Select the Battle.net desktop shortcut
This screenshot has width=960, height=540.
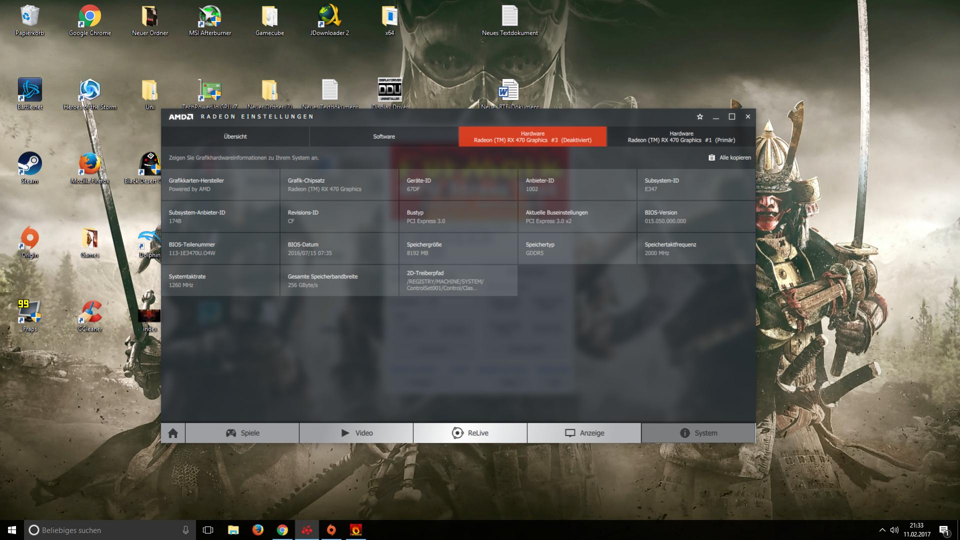click(30, 94)
